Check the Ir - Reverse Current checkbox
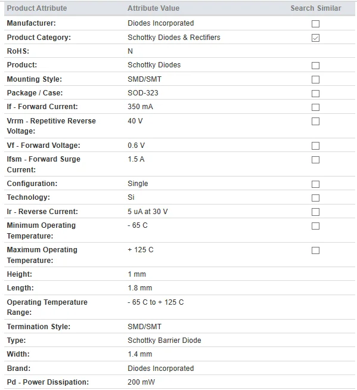 click(315, 212)
